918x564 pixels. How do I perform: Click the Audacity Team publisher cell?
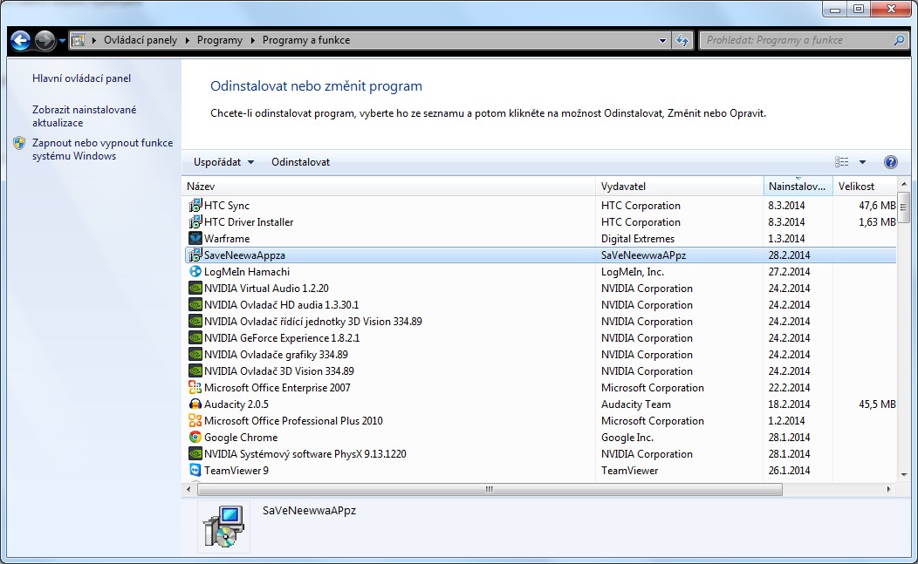pos(636,404)
